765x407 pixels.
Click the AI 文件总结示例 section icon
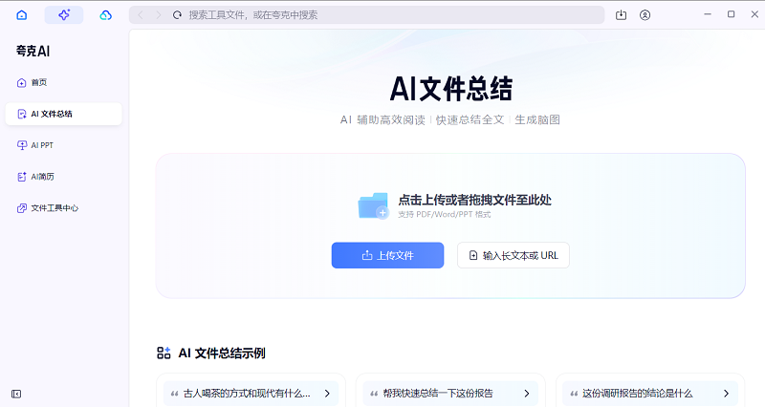(x=164, y=353)
